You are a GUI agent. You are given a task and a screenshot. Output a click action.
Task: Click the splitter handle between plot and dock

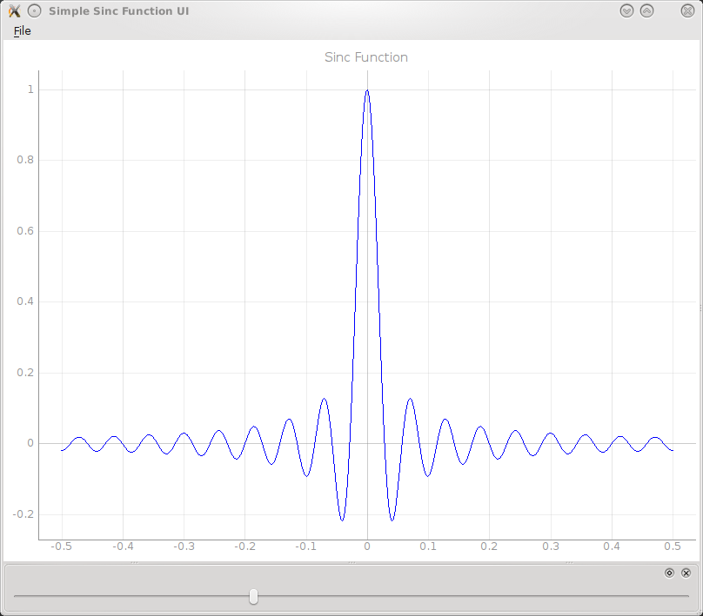click(x=351, y=563)
